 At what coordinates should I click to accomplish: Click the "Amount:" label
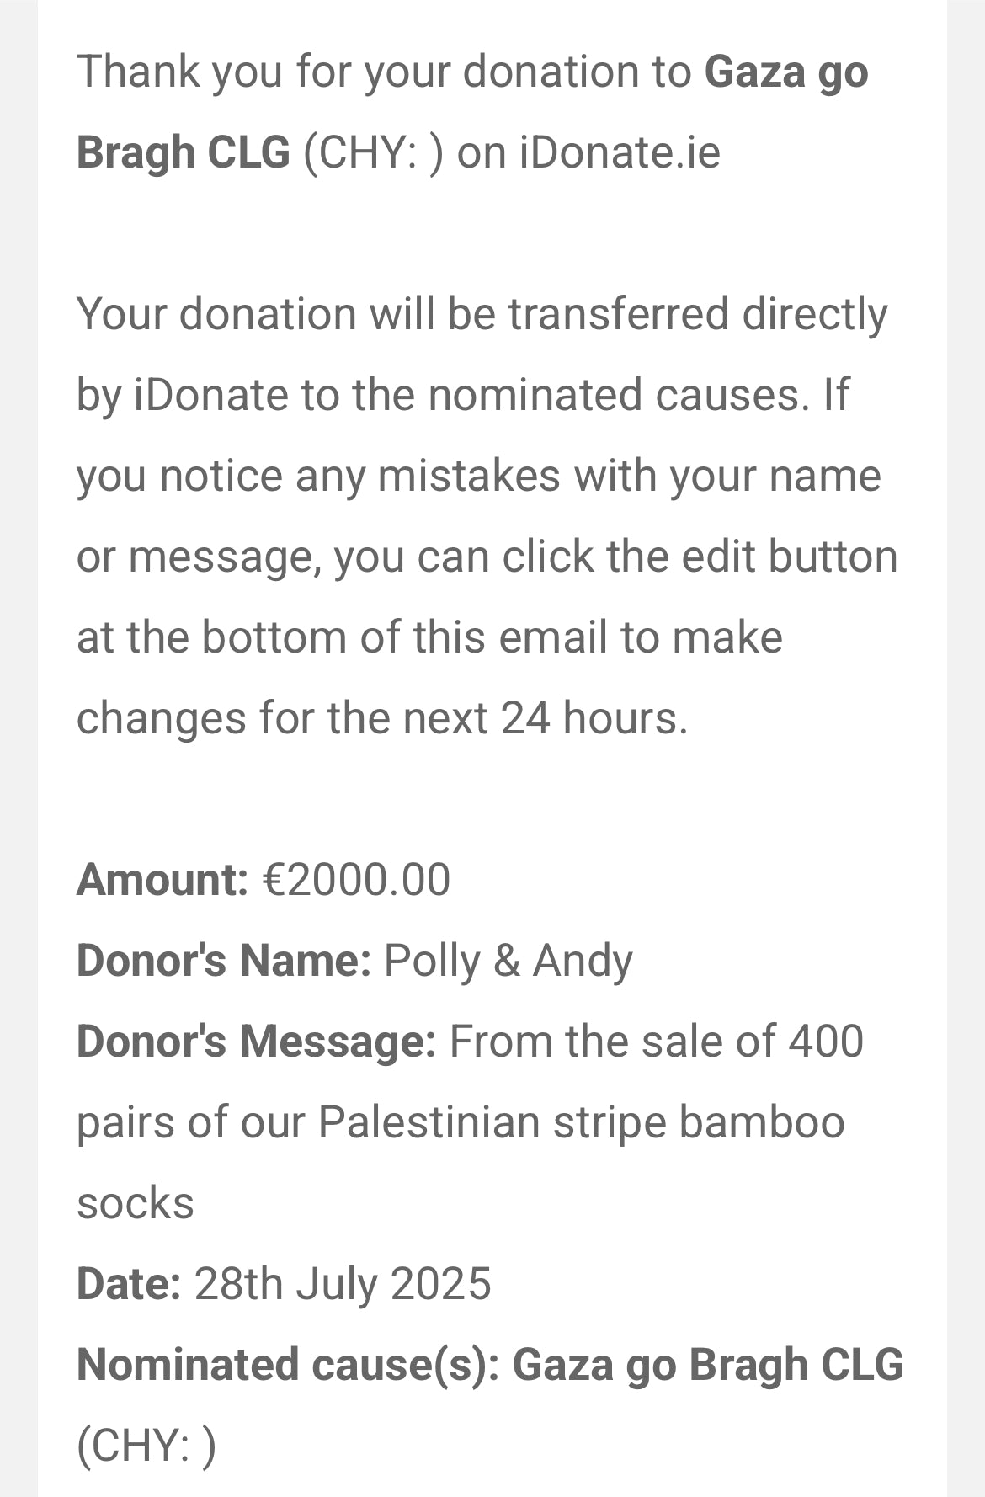[162, 880]
